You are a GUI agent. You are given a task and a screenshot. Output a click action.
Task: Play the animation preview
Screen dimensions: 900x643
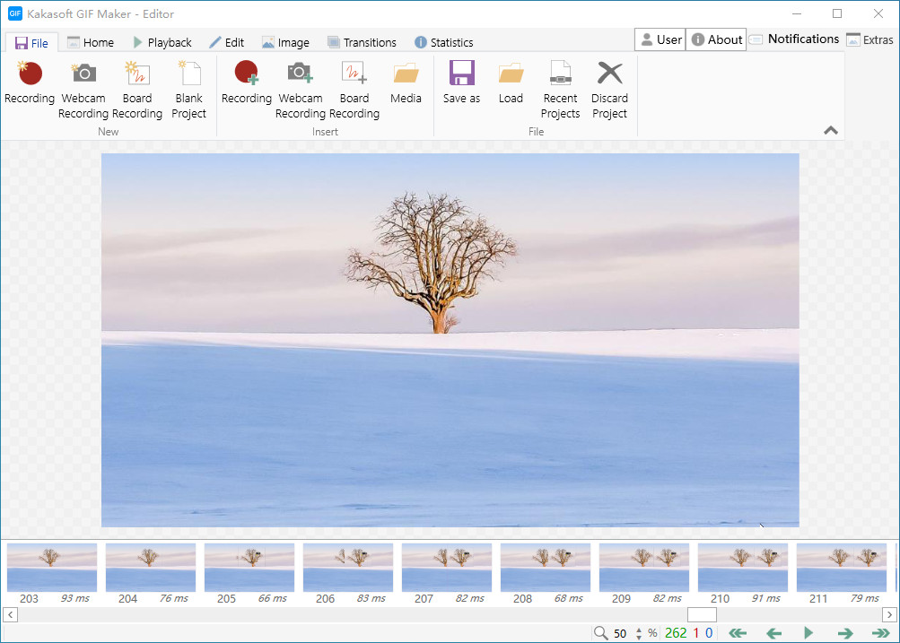[x=808, y=632]
